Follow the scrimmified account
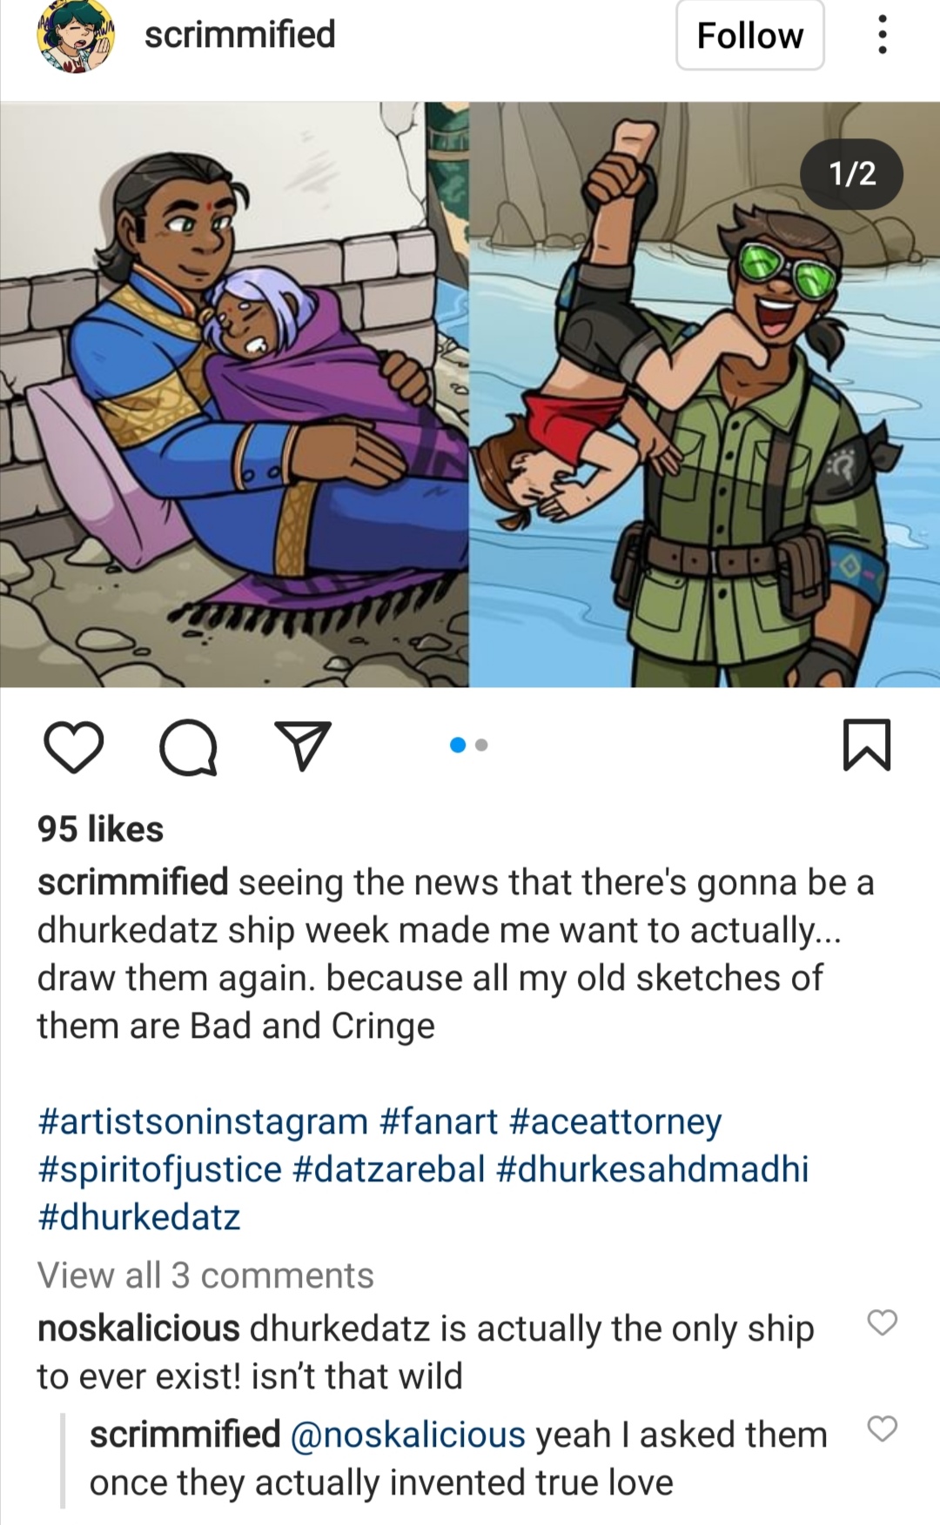The image size is (940, 1525). (x=750, y=36)
